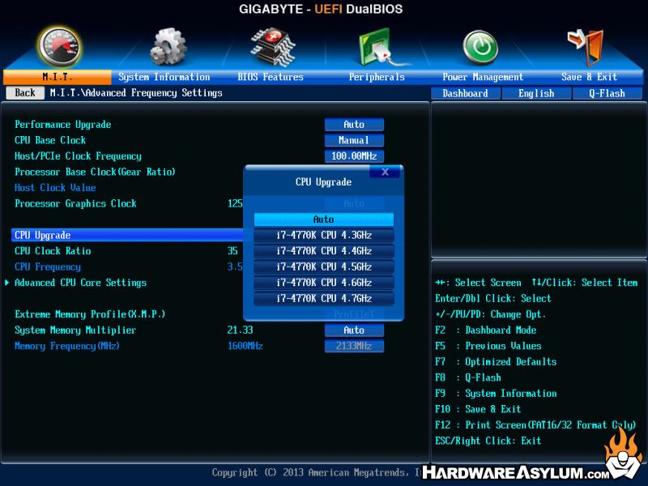Open CPU Base Clock Manual value box
Viewport: 648px width, 486px height.
click(354, 140)
